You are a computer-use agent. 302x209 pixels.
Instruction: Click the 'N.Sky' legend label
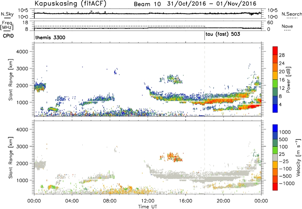pos(7,14)
